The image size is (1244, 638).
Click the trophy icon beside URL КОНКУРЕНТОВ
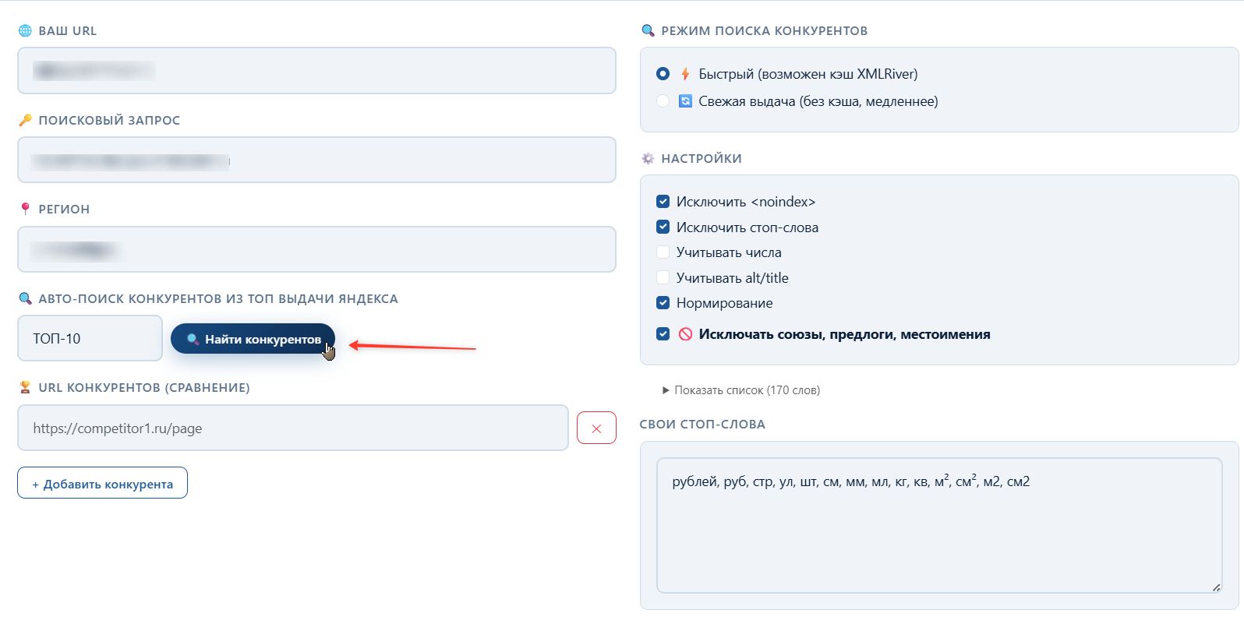pos(25,387)
